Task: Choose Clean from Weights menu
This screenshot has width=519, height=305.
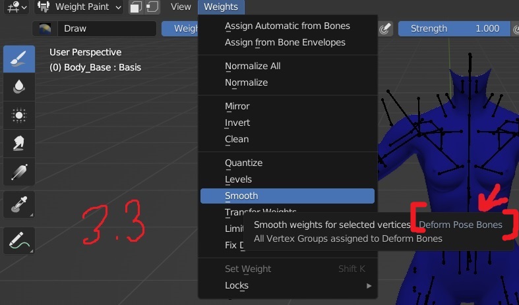Action: 288,139
